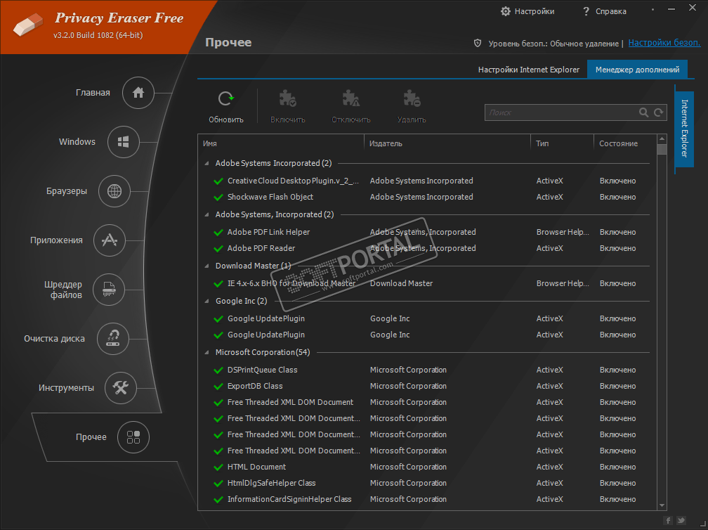Select ExportDB Class row
This screenshot has height=530, width=708.
(x=428, y=387)
